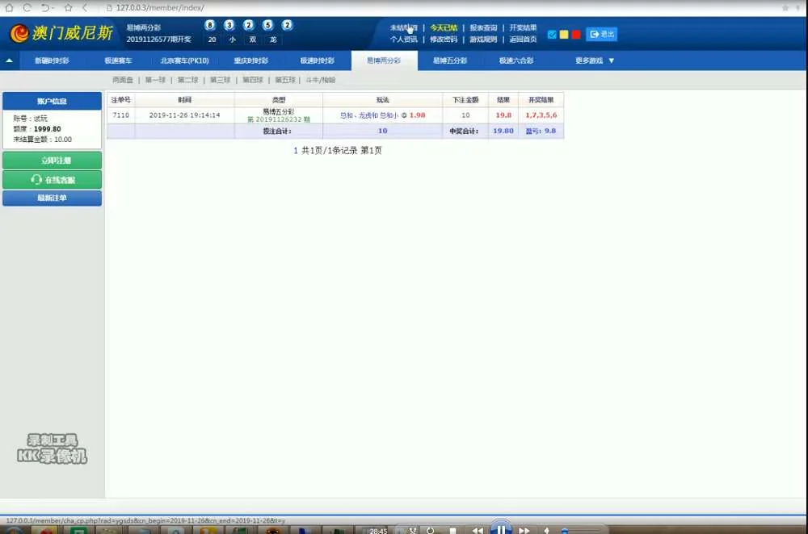Click the 退出 logout button
The image size is (808, 534).
click(x=601, y=34)
